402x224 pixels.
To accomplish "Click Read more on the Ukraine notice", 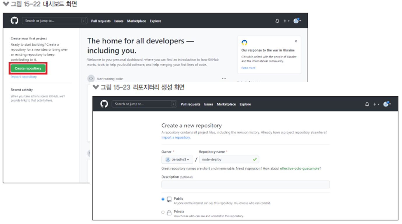I will (248, 68).
